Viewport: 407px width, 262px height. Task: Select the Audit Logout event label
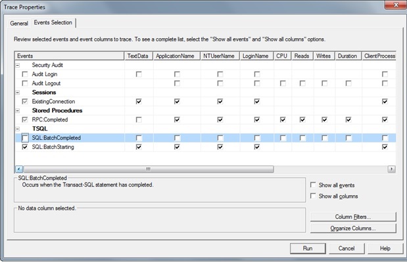click(46, 83)
